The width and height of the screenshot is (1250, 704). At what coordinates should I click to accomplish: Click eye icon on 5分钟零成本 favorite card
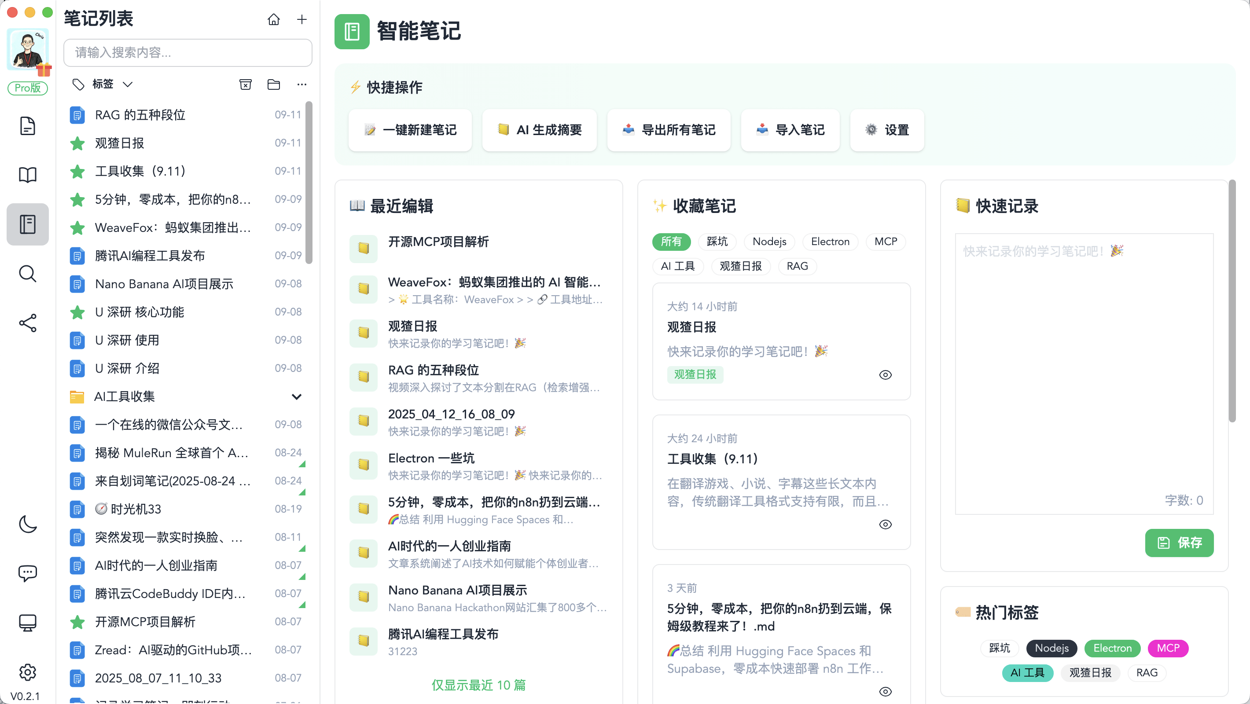(886, 692)
